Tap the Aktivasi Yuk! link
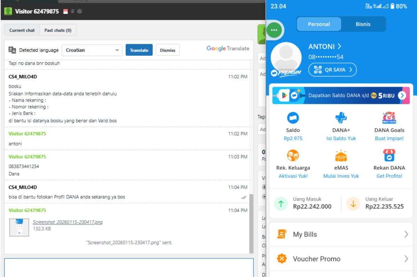This screenshot has height=277, width=417. tap(293, 176)
